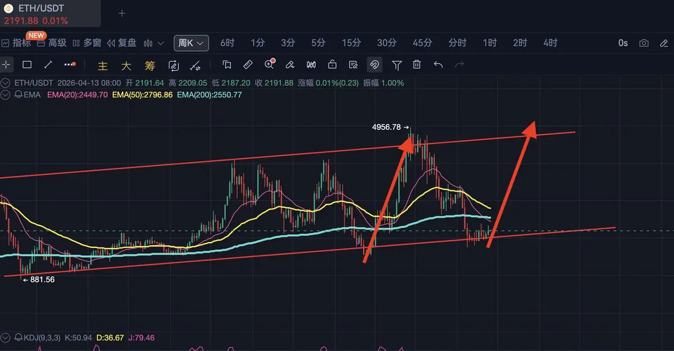
Task: Undo the last drawing action
Action: coord(439,64)
